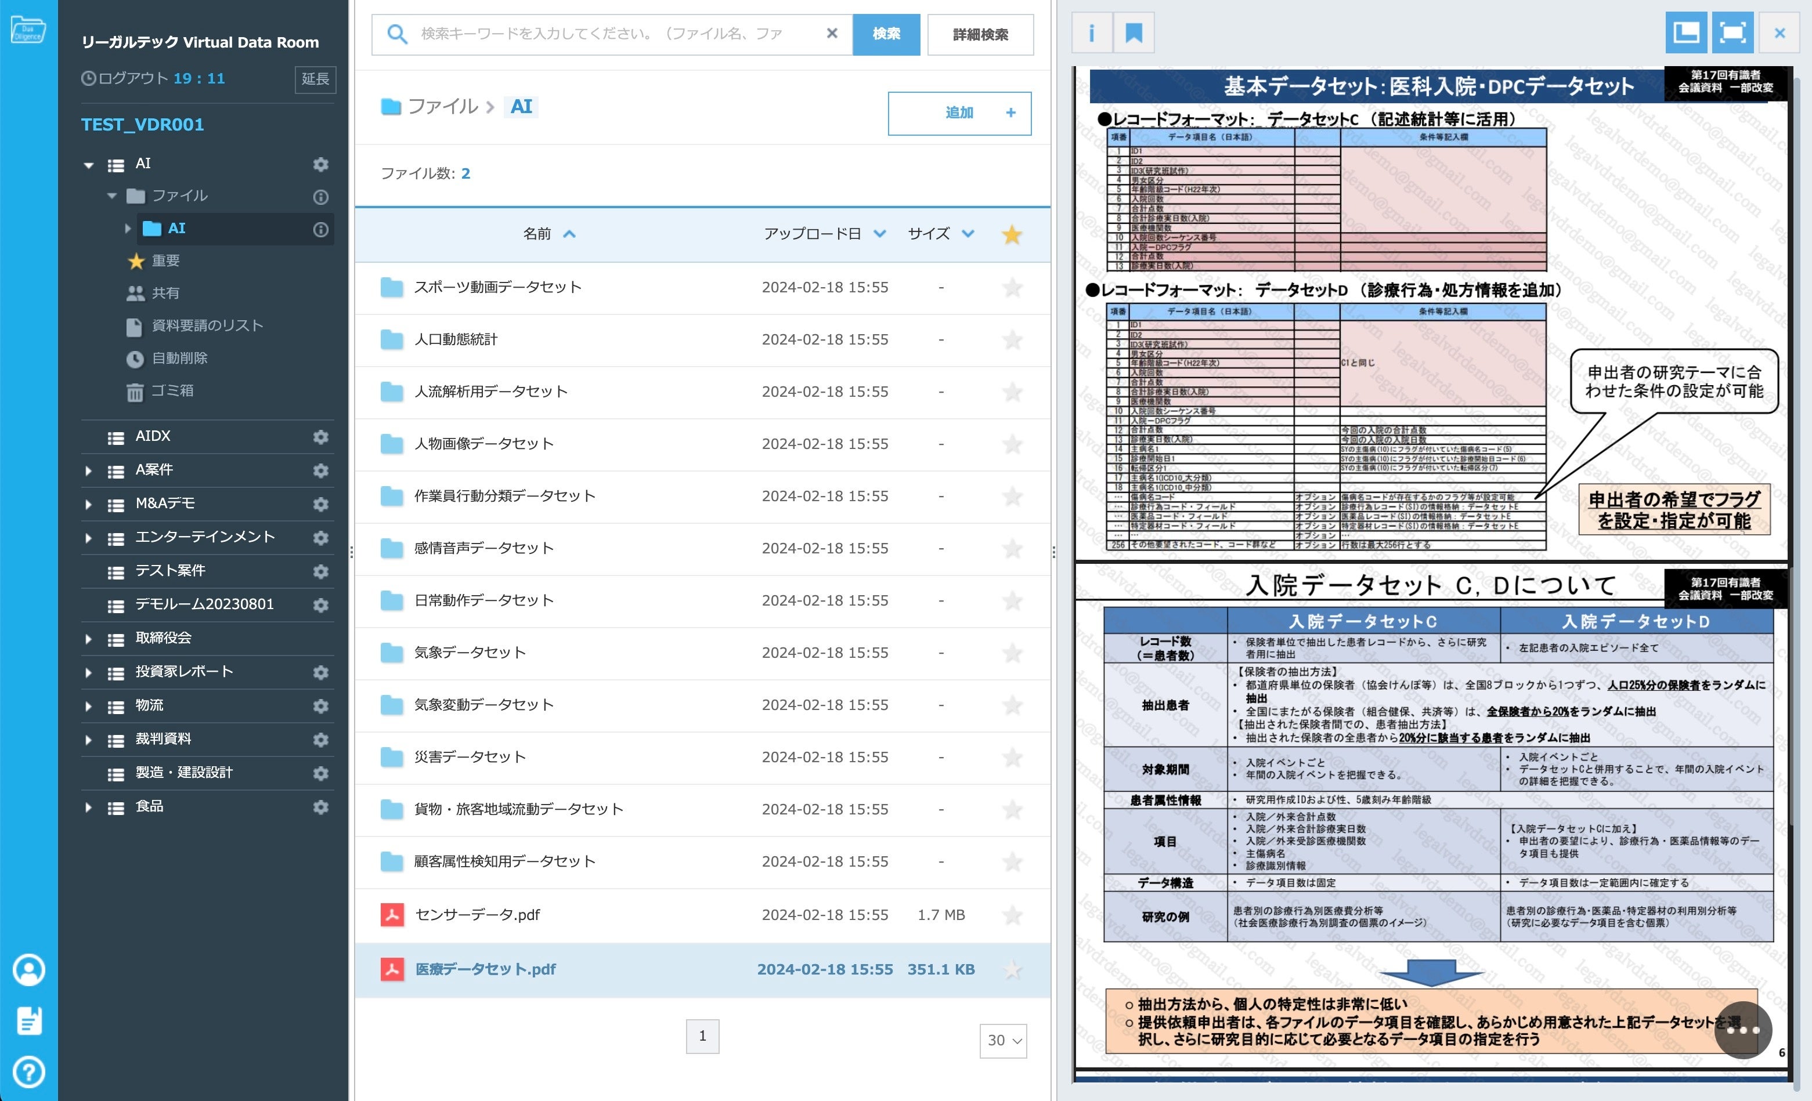The width and height of the screenshot is (1812, 1101).
Task: Open the document notes icon in sidebar
Action: click(x=28, y=1021)
